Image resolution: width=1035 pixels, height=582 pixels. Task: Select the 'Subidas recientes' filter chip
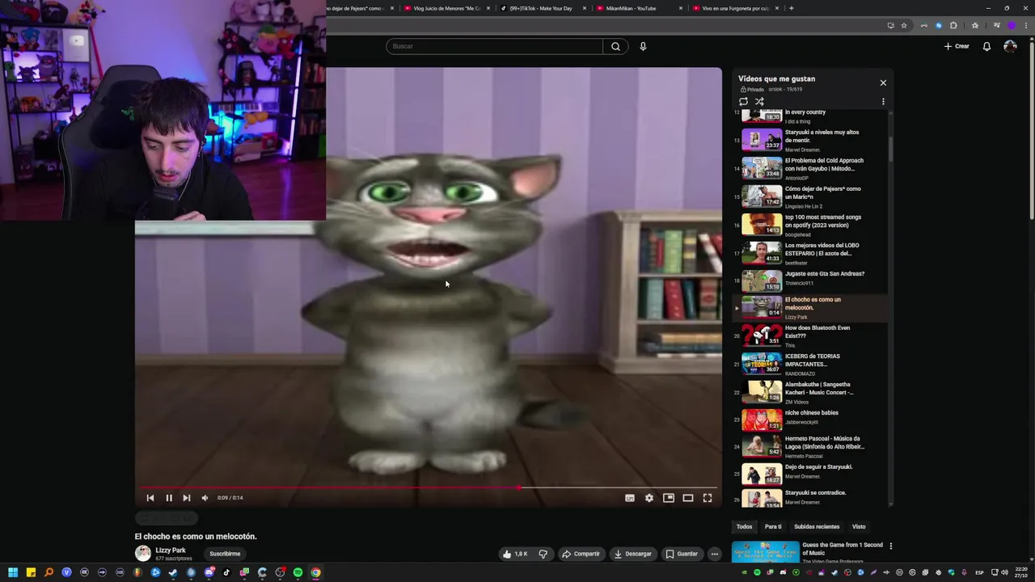(817, 526)
